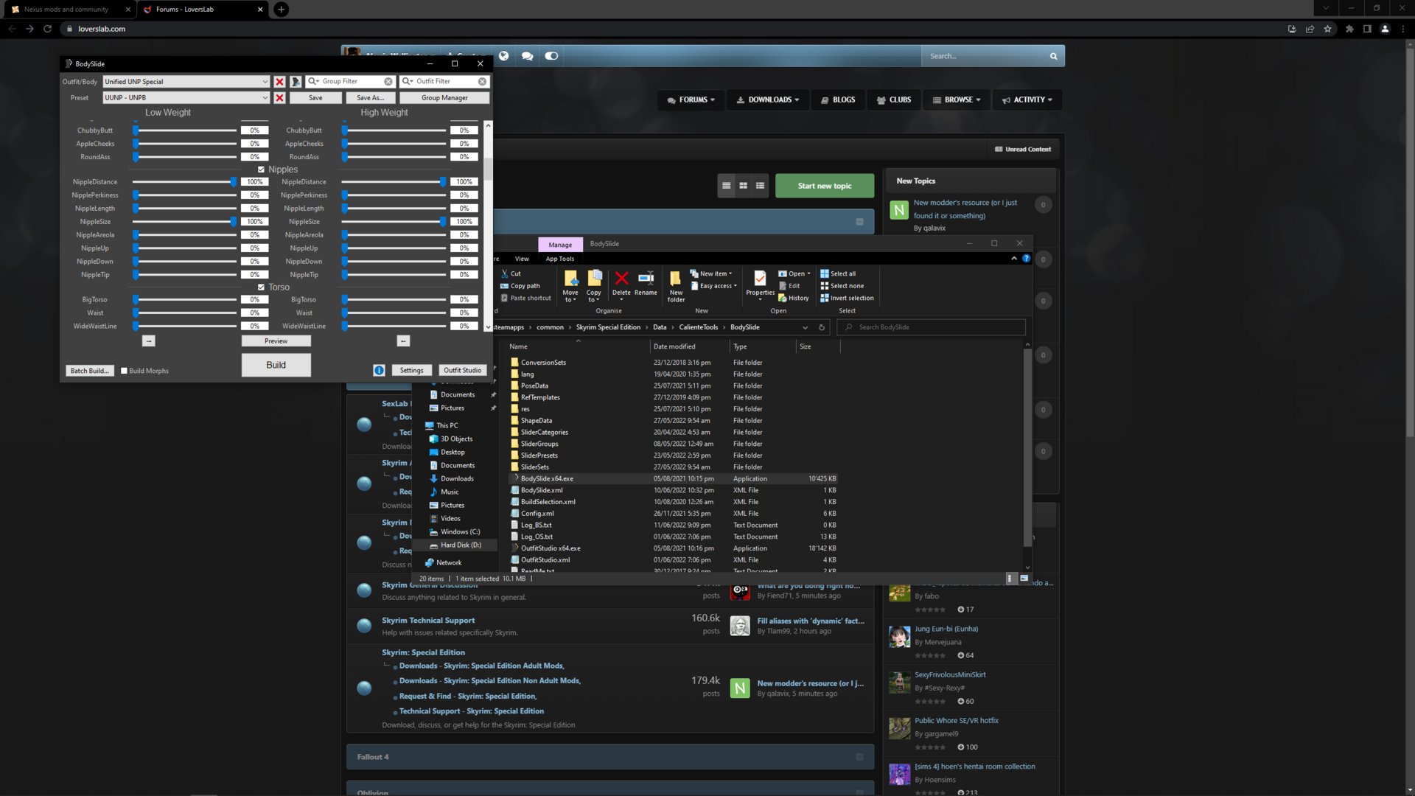
Task: Expand the Easy access dropdown
Action: point(713,286)
